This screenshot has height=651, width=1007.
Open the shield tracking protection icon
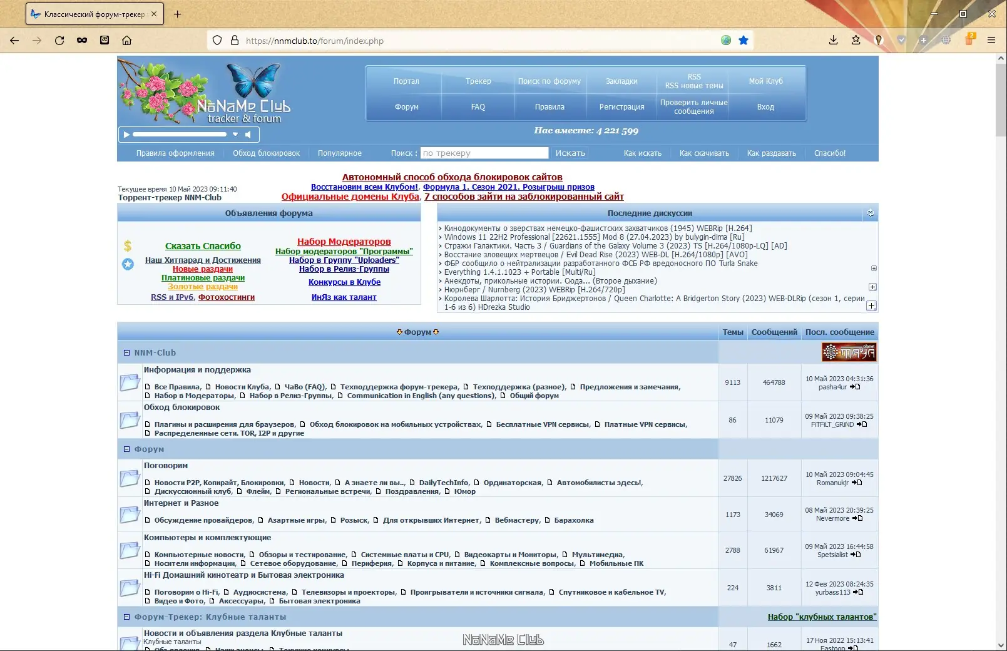pyautogui.click(x=217, y=41)
